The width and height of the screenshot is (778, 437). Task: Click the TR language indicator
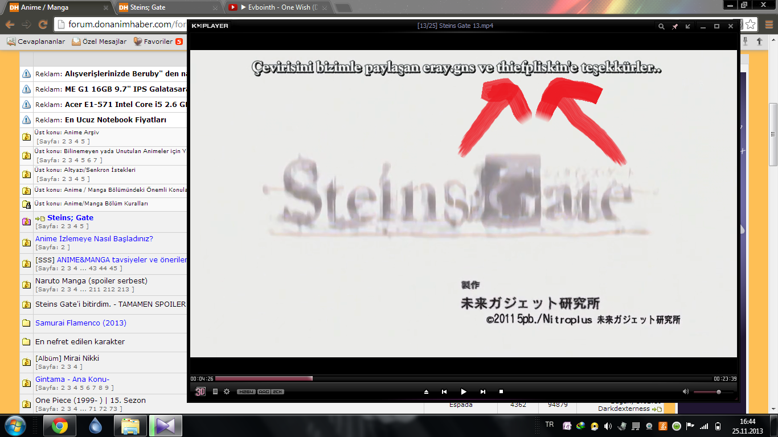[550, 424]
